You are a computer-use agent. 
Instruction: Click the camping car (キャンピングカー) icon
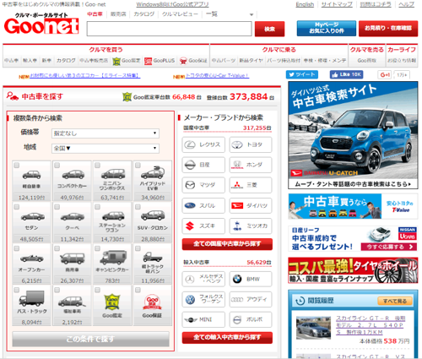coord(112,257)
